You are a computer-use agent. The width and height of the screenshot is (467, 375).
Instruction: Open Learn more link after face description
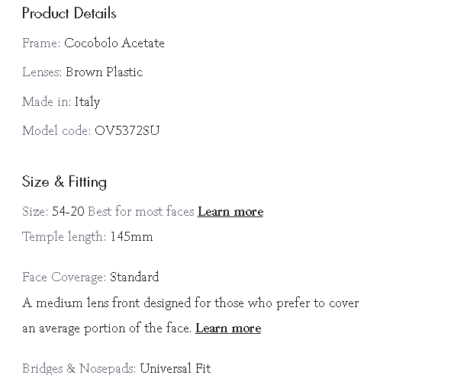tap(227, 329)
